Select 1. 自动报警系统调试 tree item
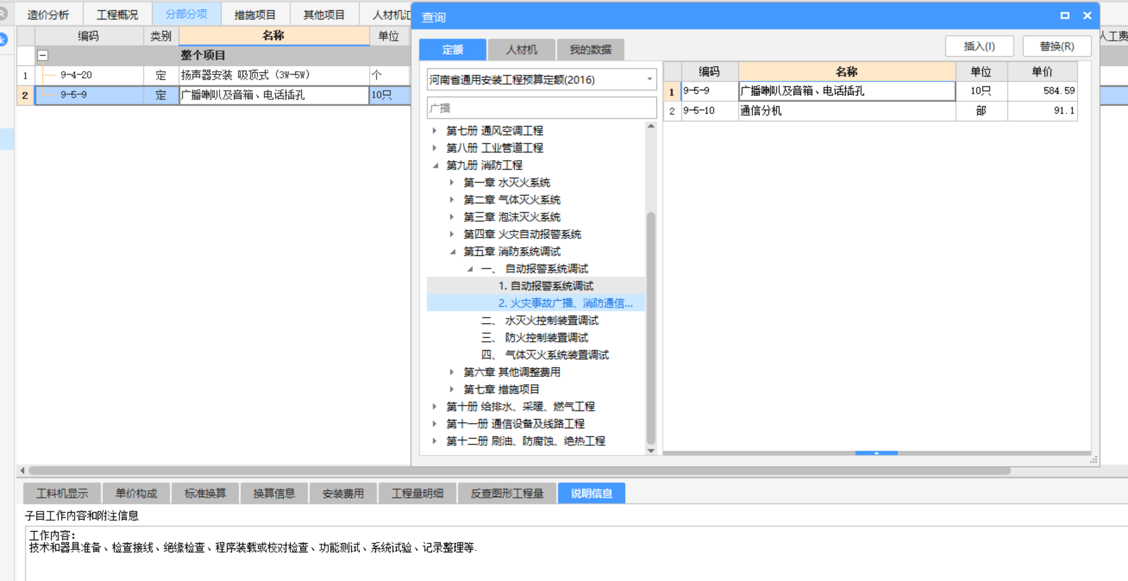This screenshot has height=581, width=1128. (x=546, y=286)
